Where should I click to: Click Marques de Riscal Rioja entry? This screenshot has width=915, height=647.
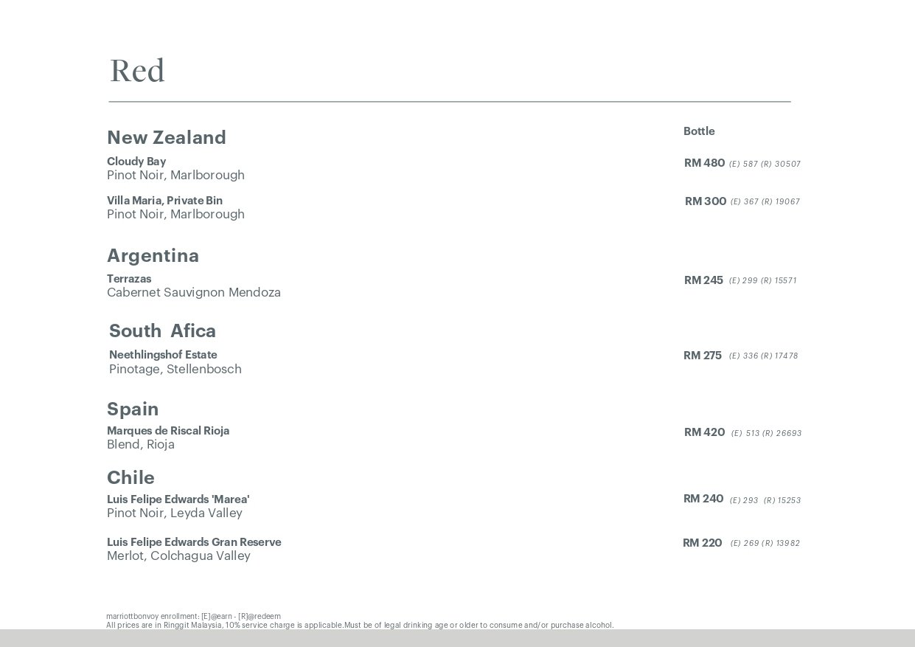point(168,431)
